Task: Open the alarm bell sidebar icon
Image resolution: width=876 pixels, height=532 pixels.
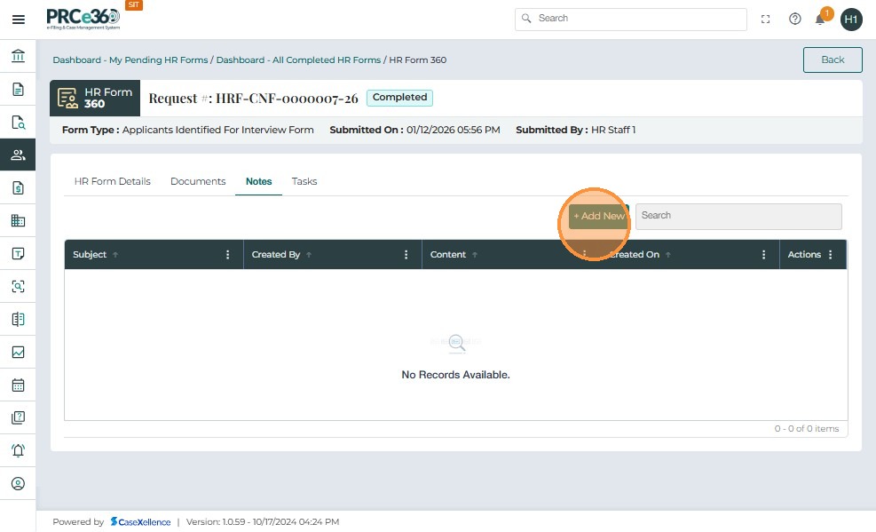Action: pyautogui.click(x=18, y=450)
